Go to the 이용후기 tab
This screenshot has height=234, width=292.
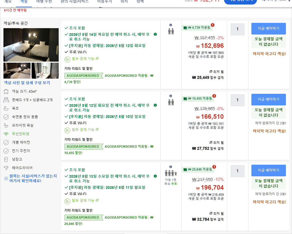pyautogui.click(x=105, y=2)
